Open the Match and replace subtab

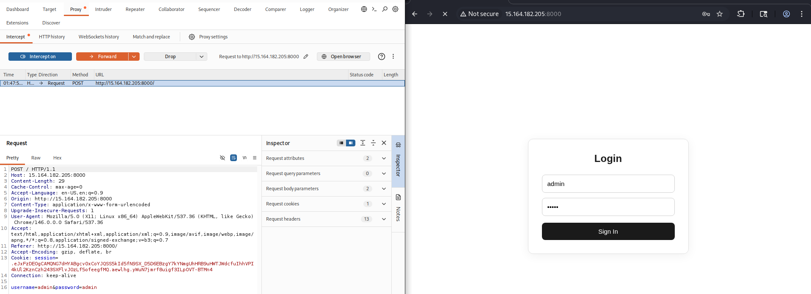151,37
